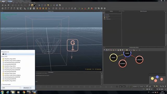Click the Start menu search box containing CMD
This screenshot has height=94, width=167.
click(x=11, y=88)
